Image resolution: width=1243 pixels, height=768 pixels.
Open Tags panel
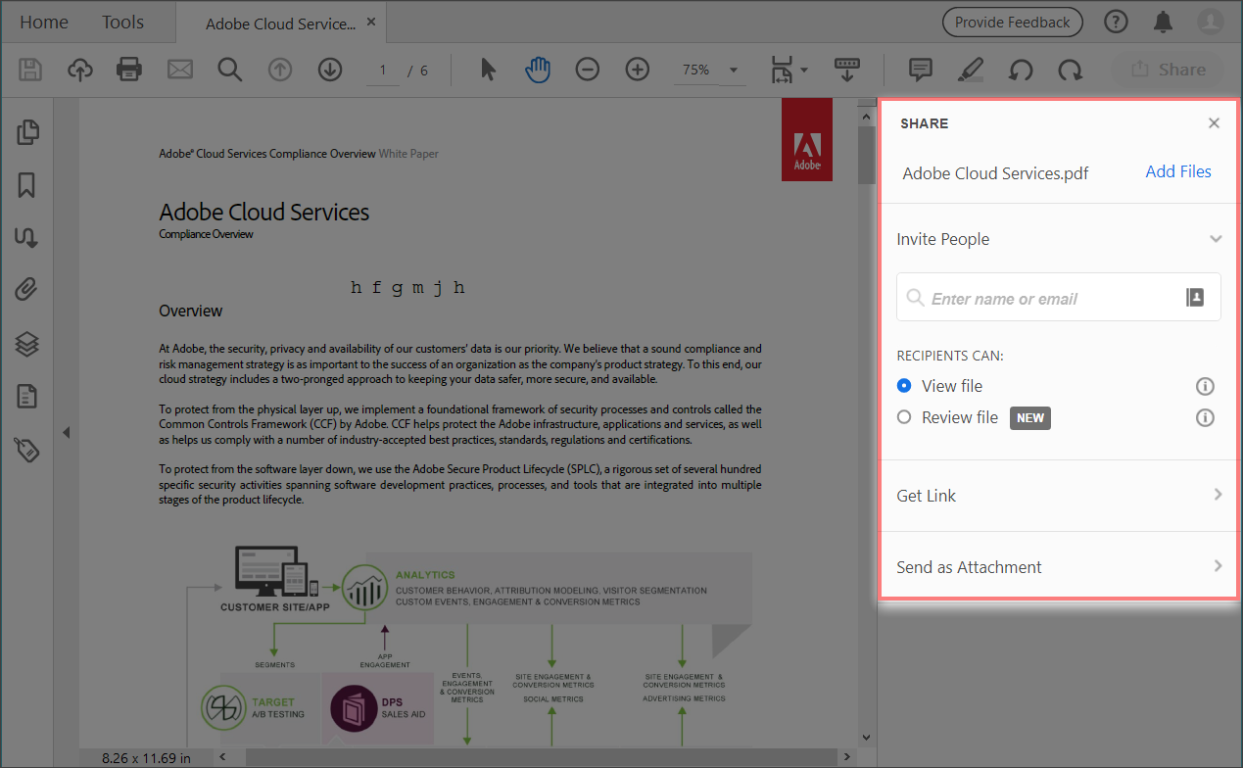tap(27, 450)
